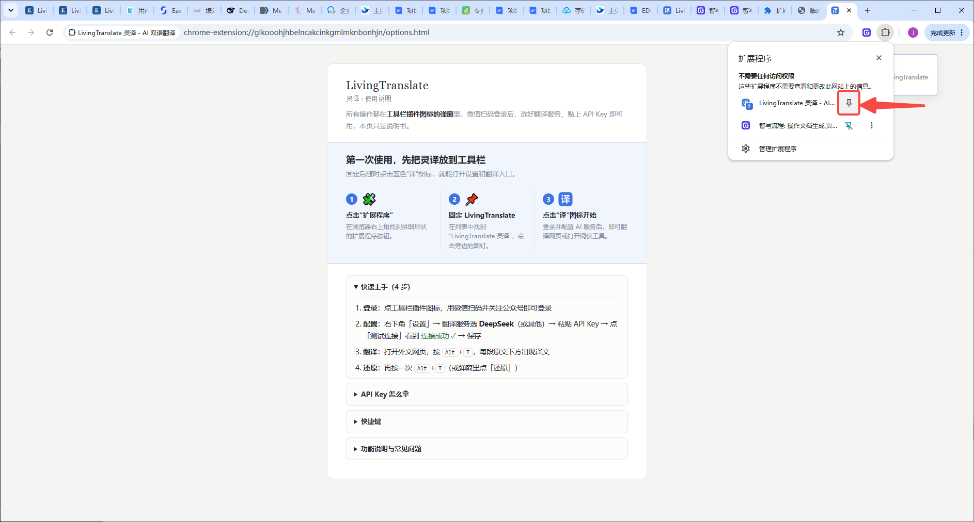Unpin the 智写流程 extension
This screenshot has width=974, height=522.
(849, 125)
